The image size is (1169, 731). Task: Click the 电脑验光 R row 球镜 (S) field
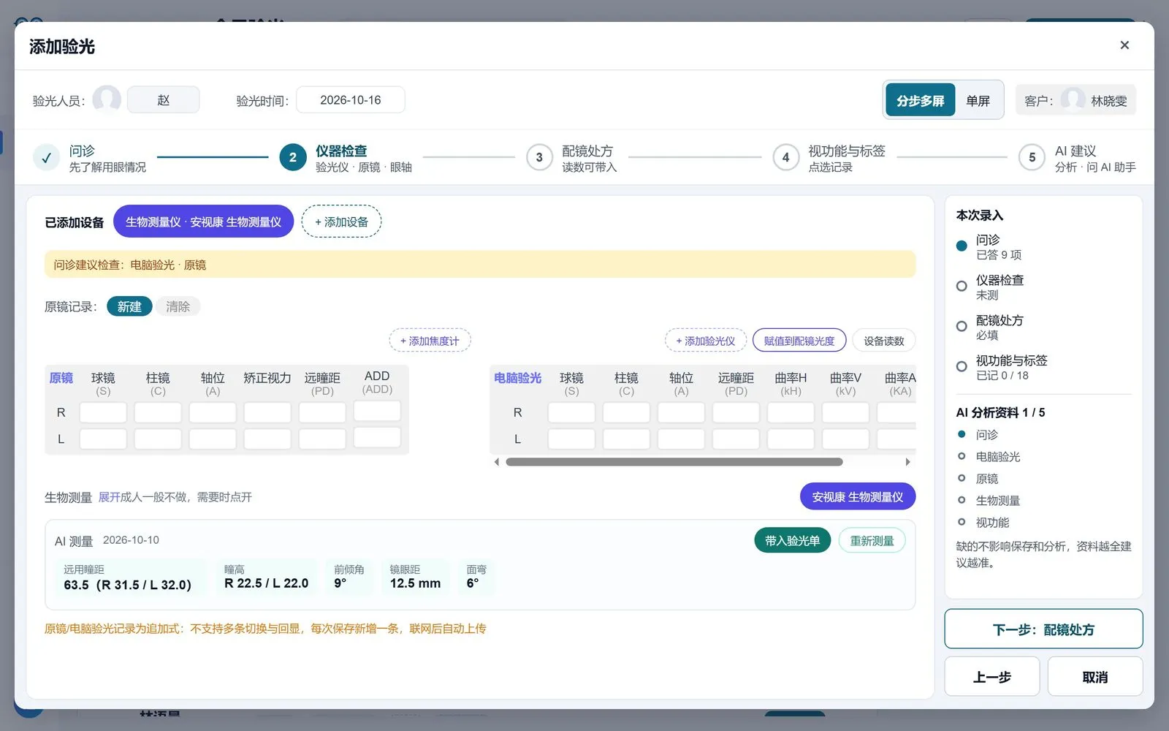point(571,412)
